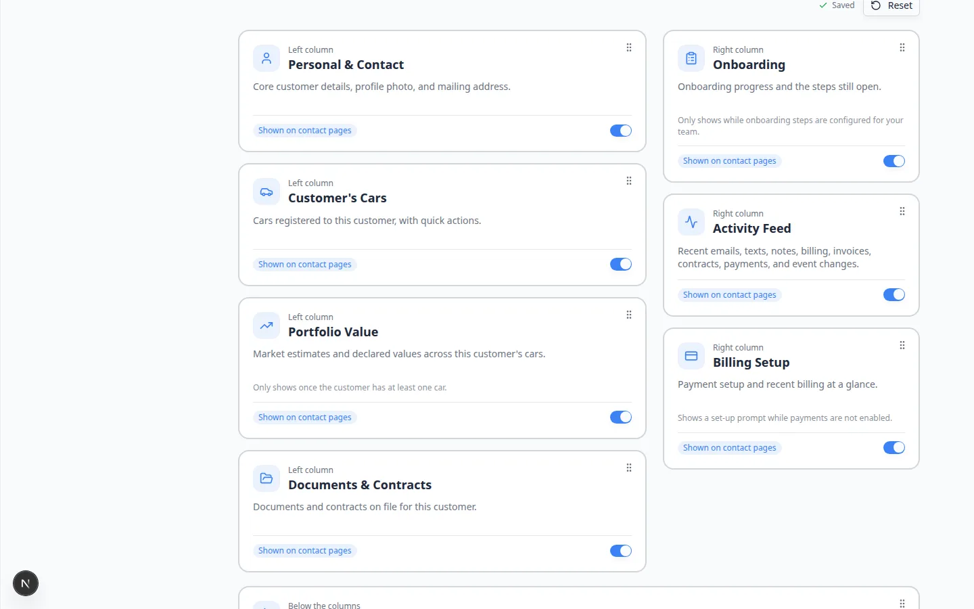Click the Documents & Contracts heading
The height and width of the screenshot is (609, 974).
[360, 485]
